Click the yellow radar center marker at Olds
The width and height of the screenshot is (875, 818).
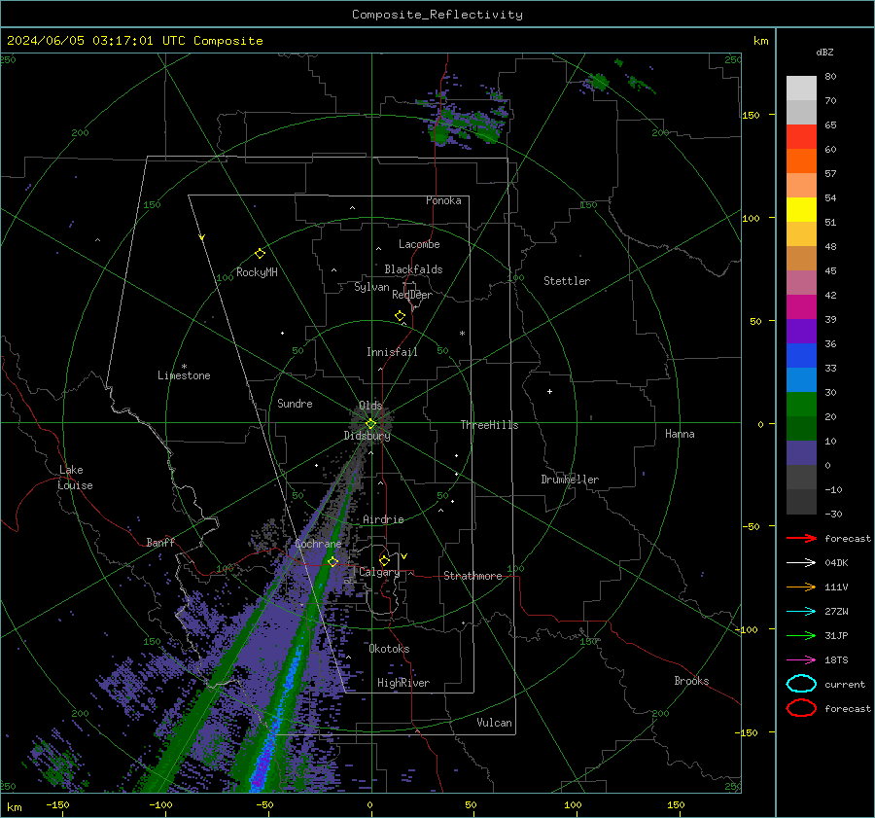point(370,424)
